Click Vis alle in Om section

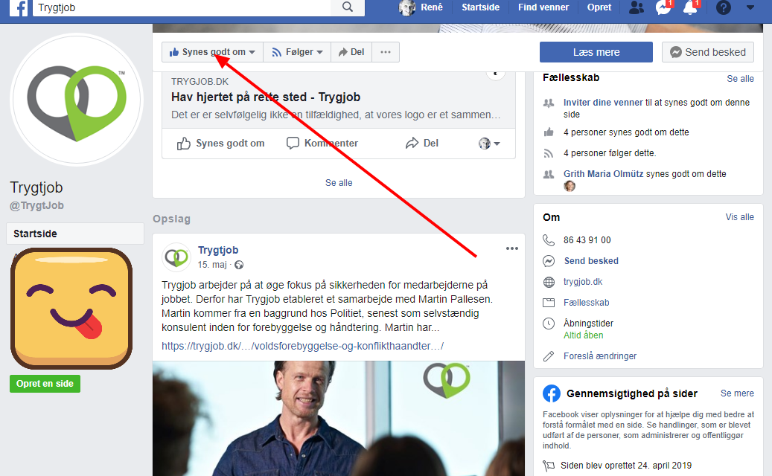point(739,217)
